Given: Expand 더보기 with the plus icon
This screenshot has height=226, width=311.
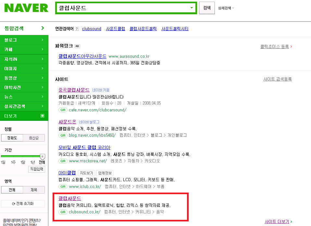Looking at the screenshot, I should (43, 116).
